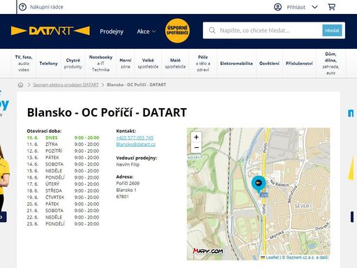Click the Hledat search button
Viewport: 357px width, 268px height.
tap(332, 31)
